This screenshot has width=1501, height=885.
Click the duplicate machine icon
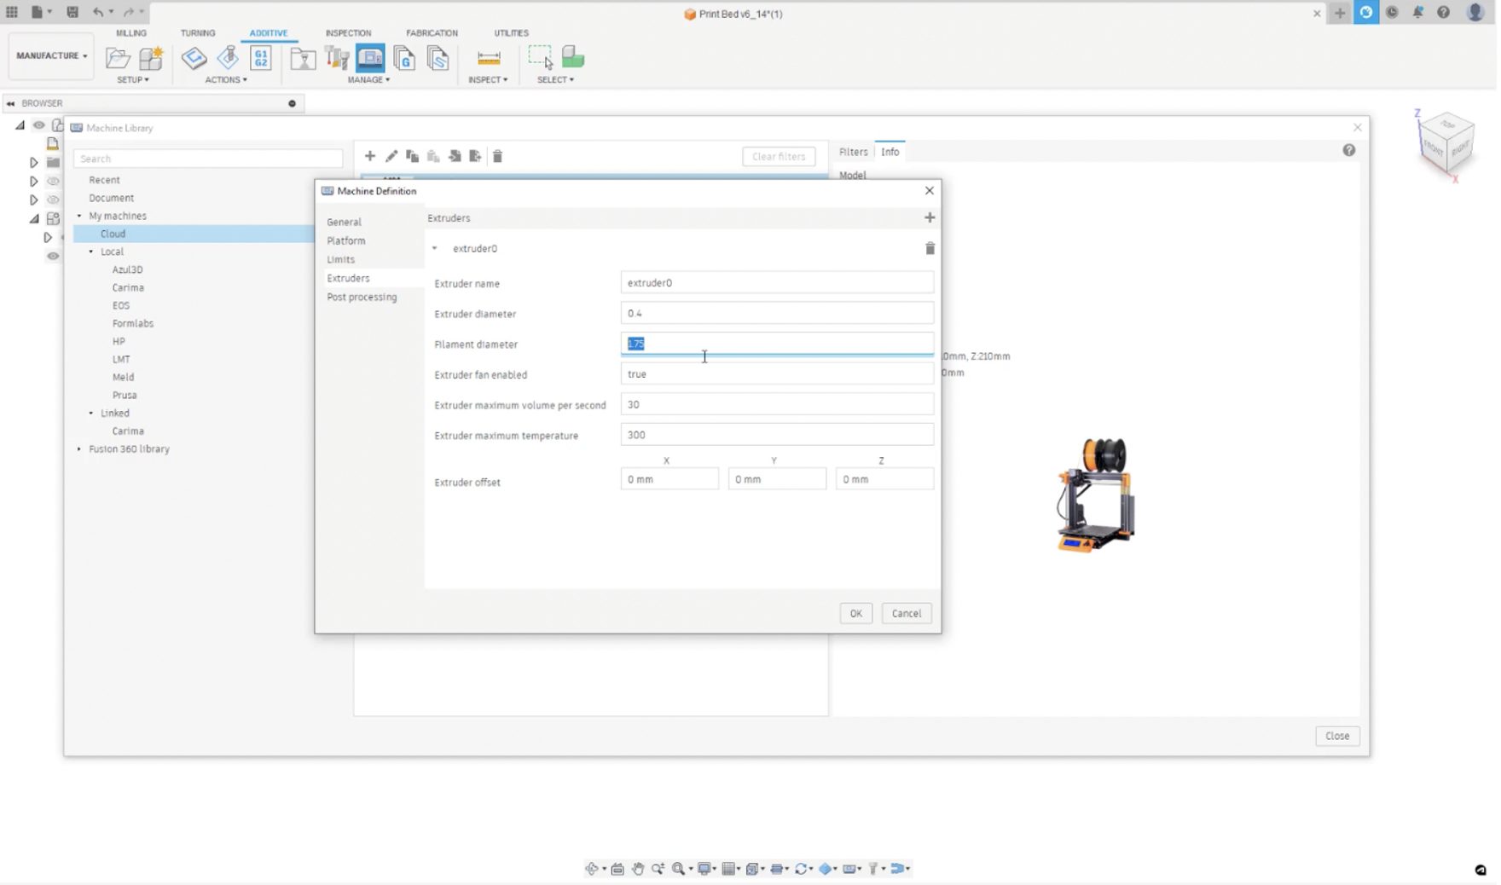click(413, 156)
